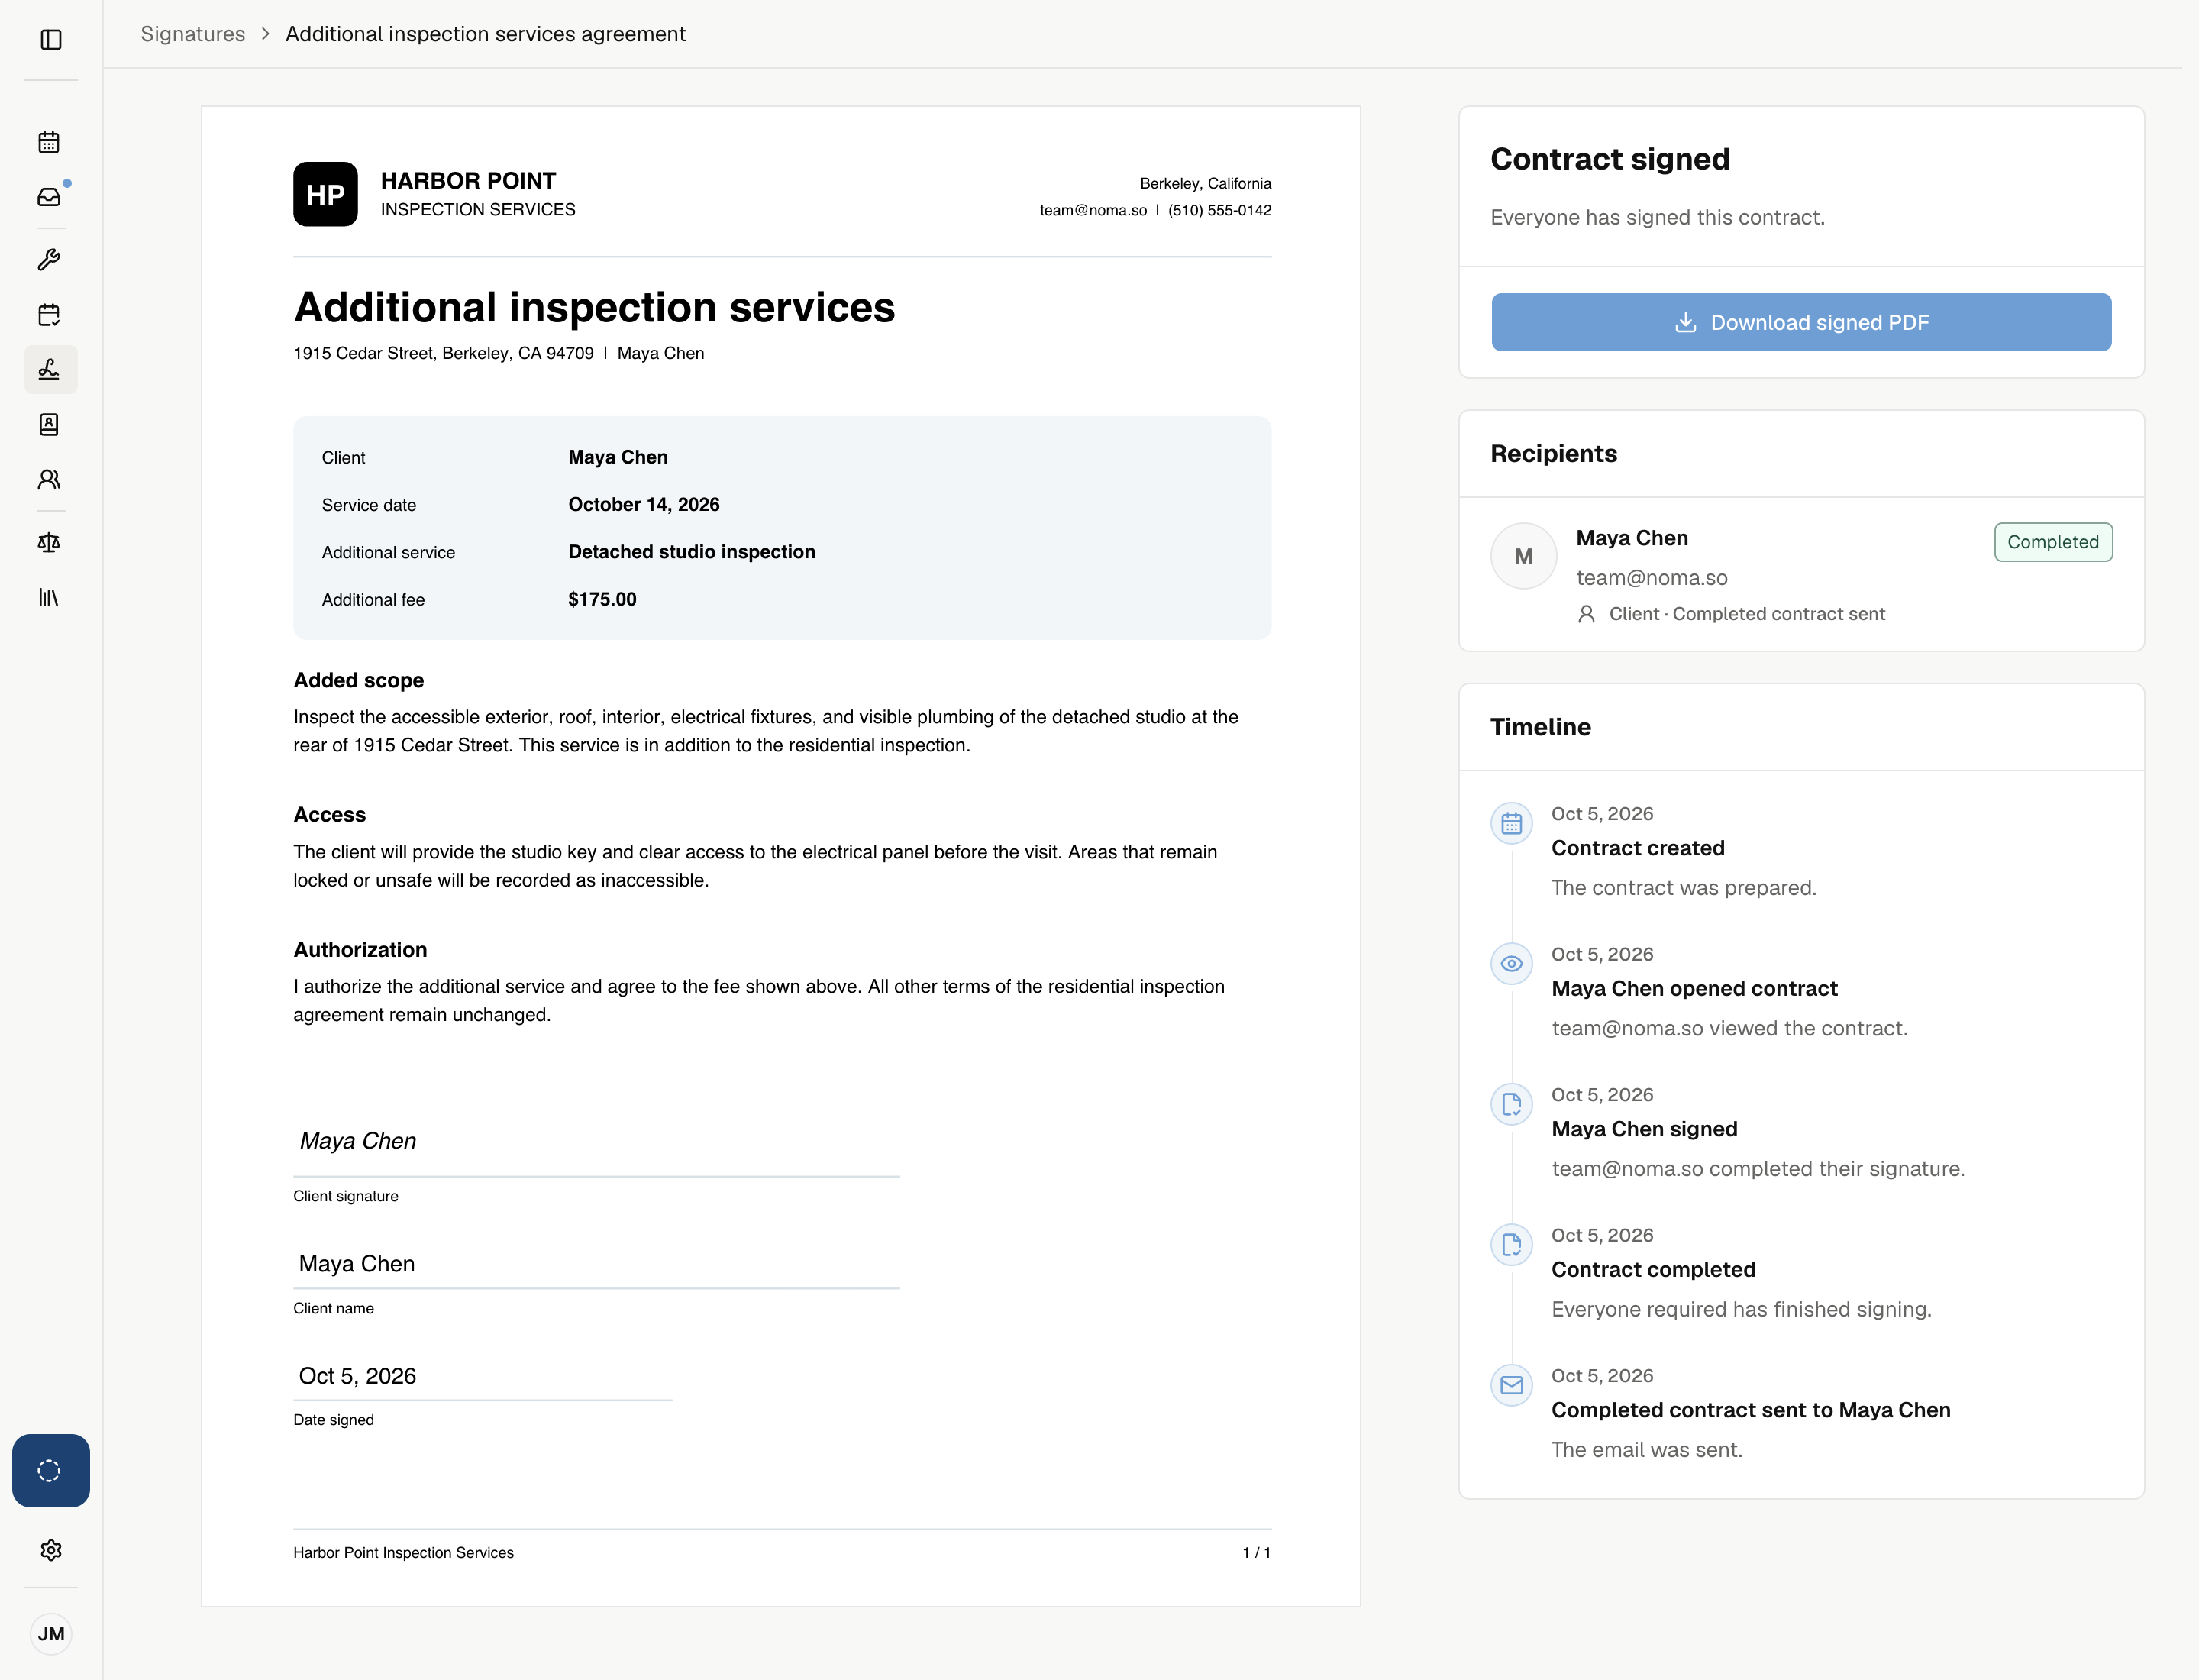Open the people/team icon
The width and height of the screenshot is (2199, 1680).
(x=49, y=480)
